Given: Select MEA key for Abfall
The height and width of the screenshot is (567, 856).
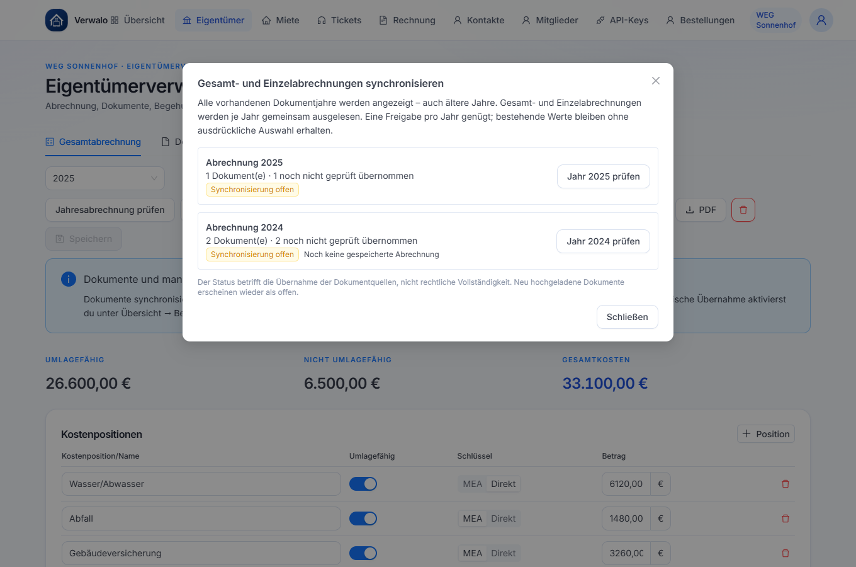Looking at the screenshot, I should [473, 518].
